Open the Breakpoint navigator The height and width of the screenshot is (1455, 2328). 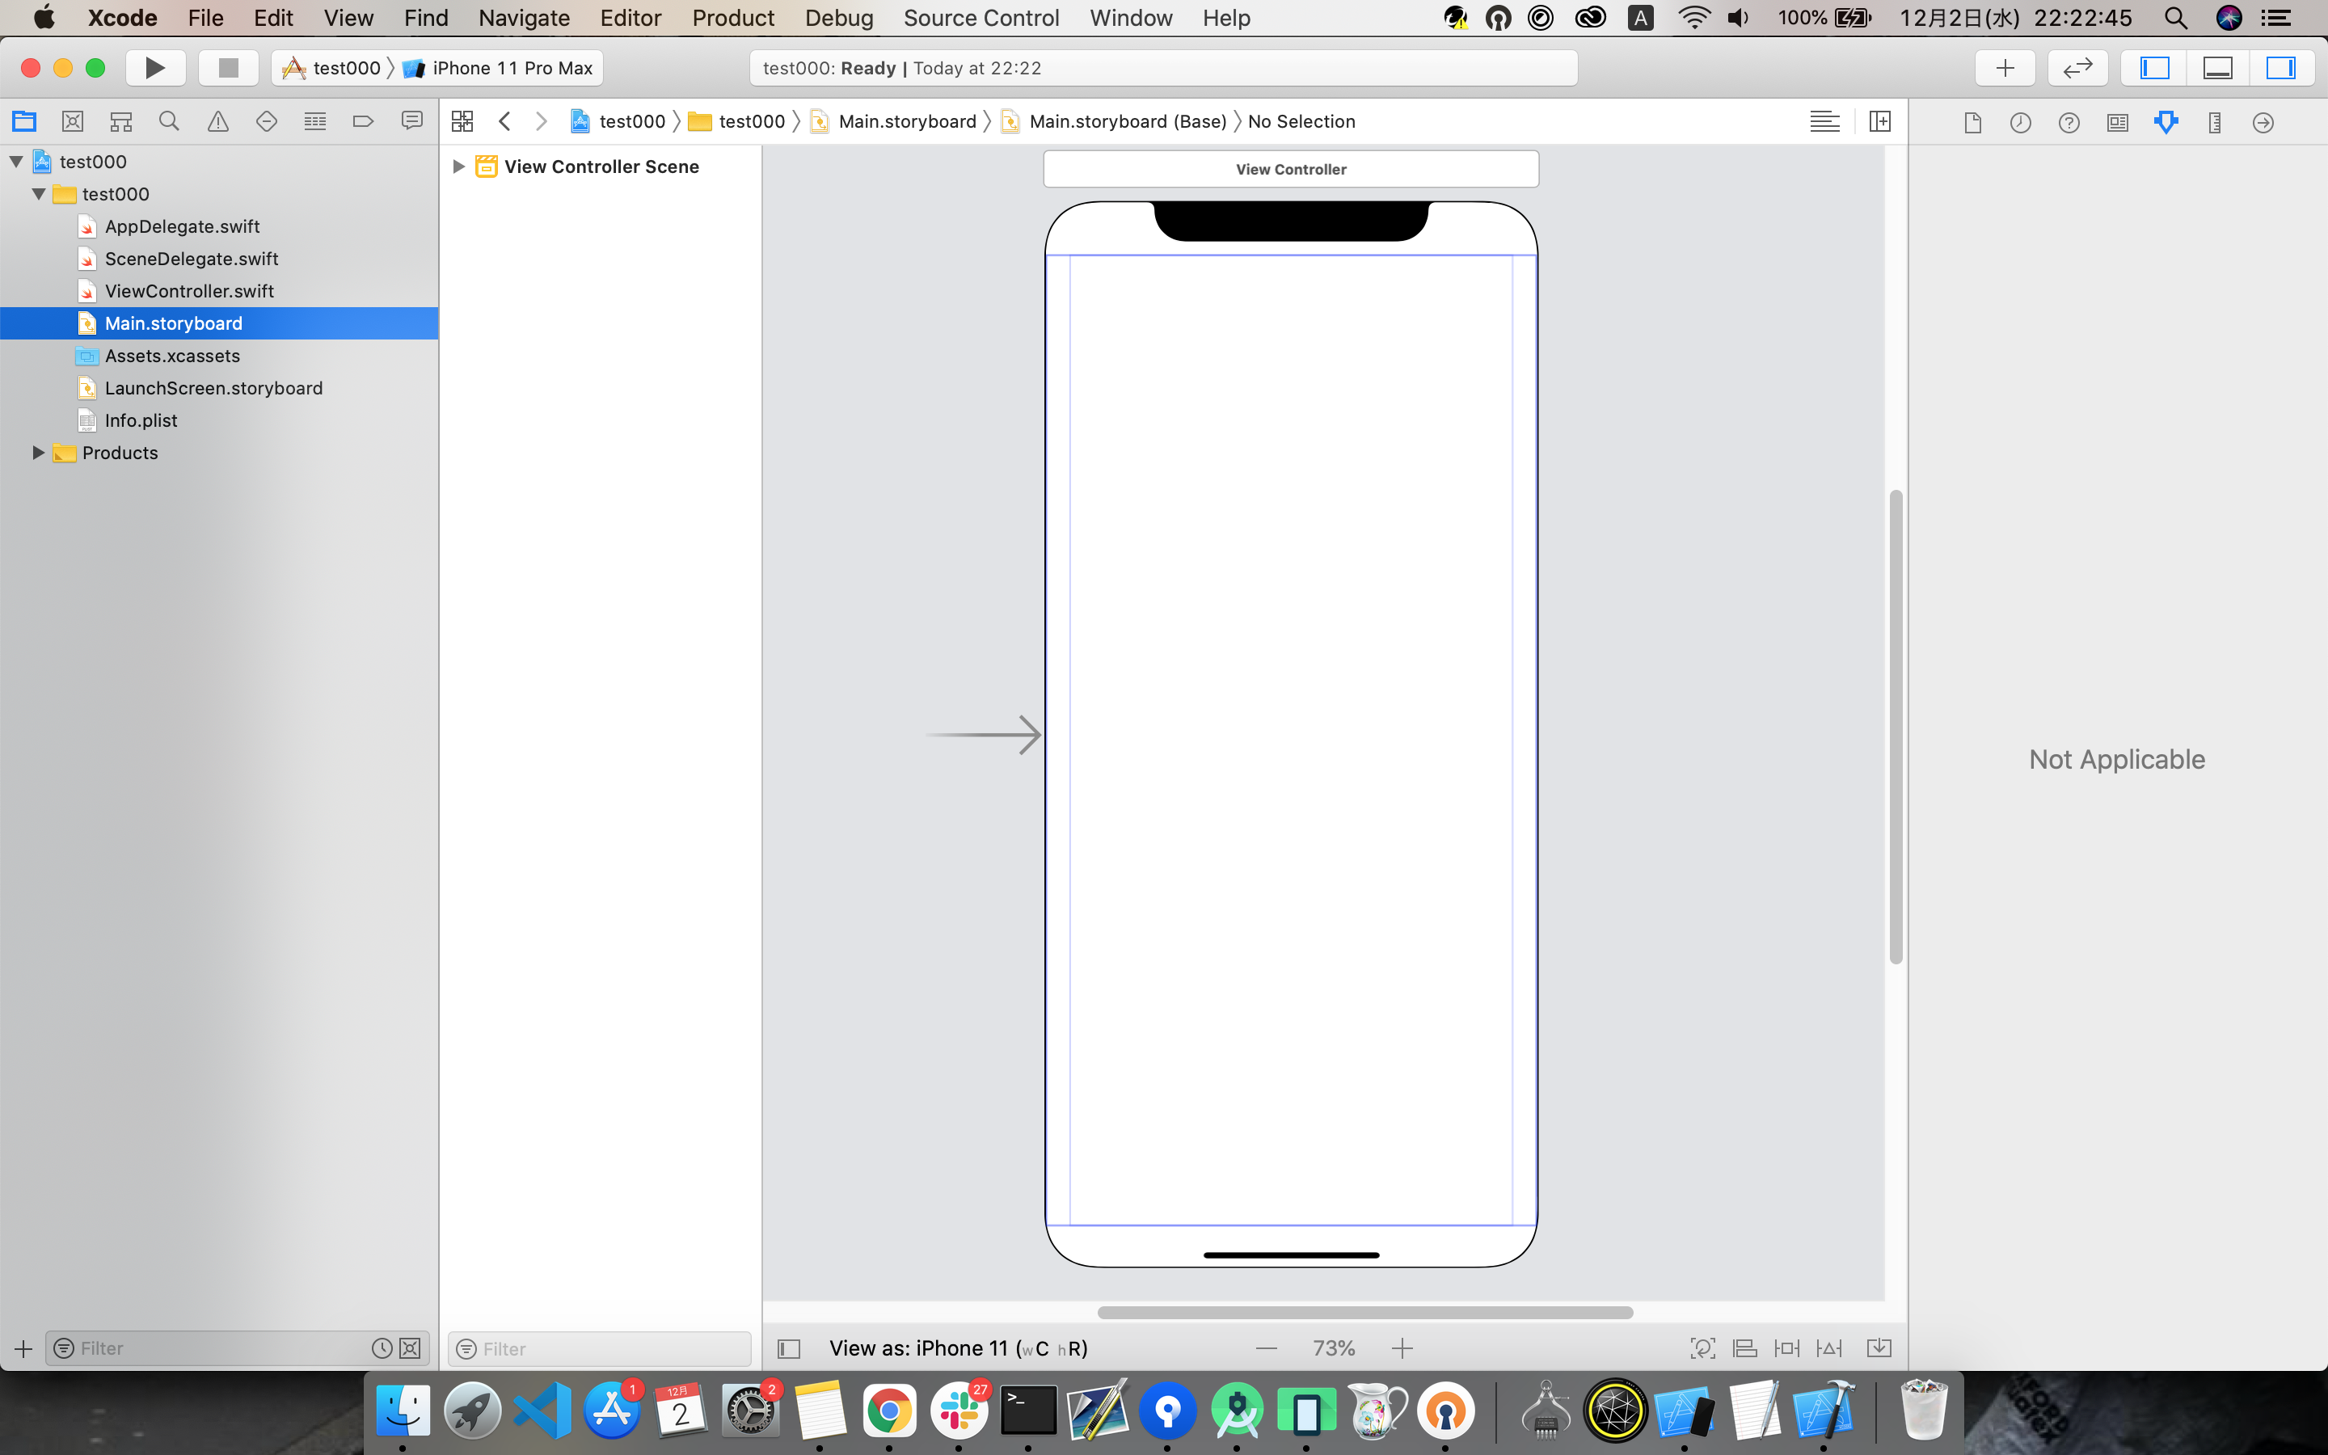coord(364,121)
